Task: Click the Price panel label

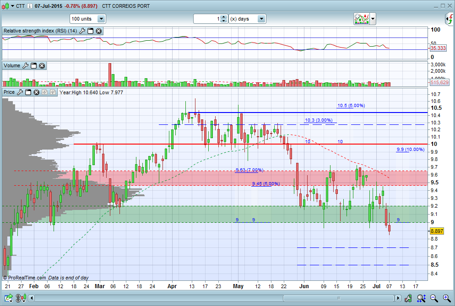Action: 9,92
